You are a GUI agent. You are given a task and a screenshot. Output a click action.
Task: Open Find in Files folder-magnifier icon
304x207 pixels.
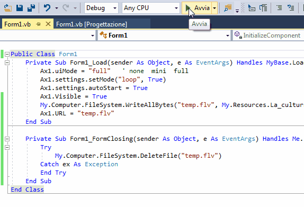pos(228,8)
